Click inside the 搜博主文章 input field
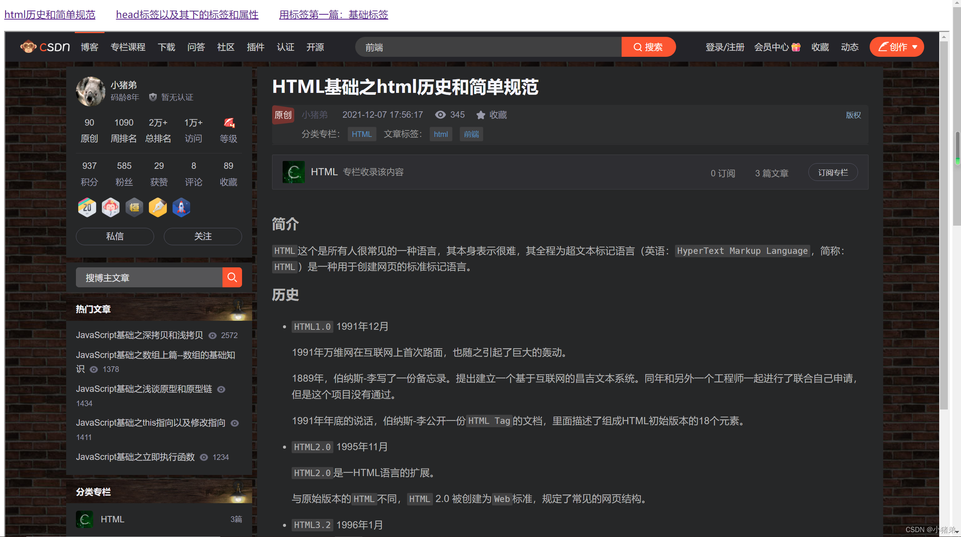961x537 pixels. [x=148, y=278]
